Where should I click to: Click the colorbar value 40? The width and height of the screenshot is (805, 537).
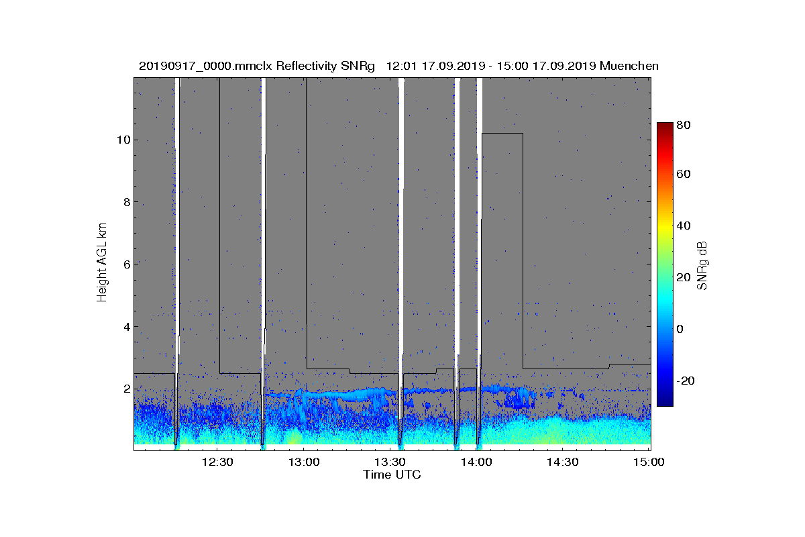(684, 226)
